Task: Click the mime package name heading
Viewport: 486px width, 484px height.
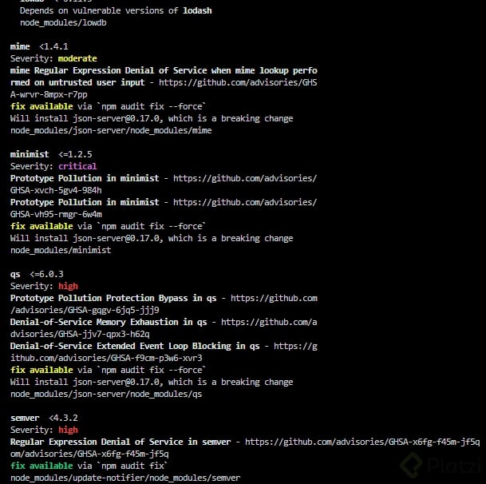Action: pos(20,46)
